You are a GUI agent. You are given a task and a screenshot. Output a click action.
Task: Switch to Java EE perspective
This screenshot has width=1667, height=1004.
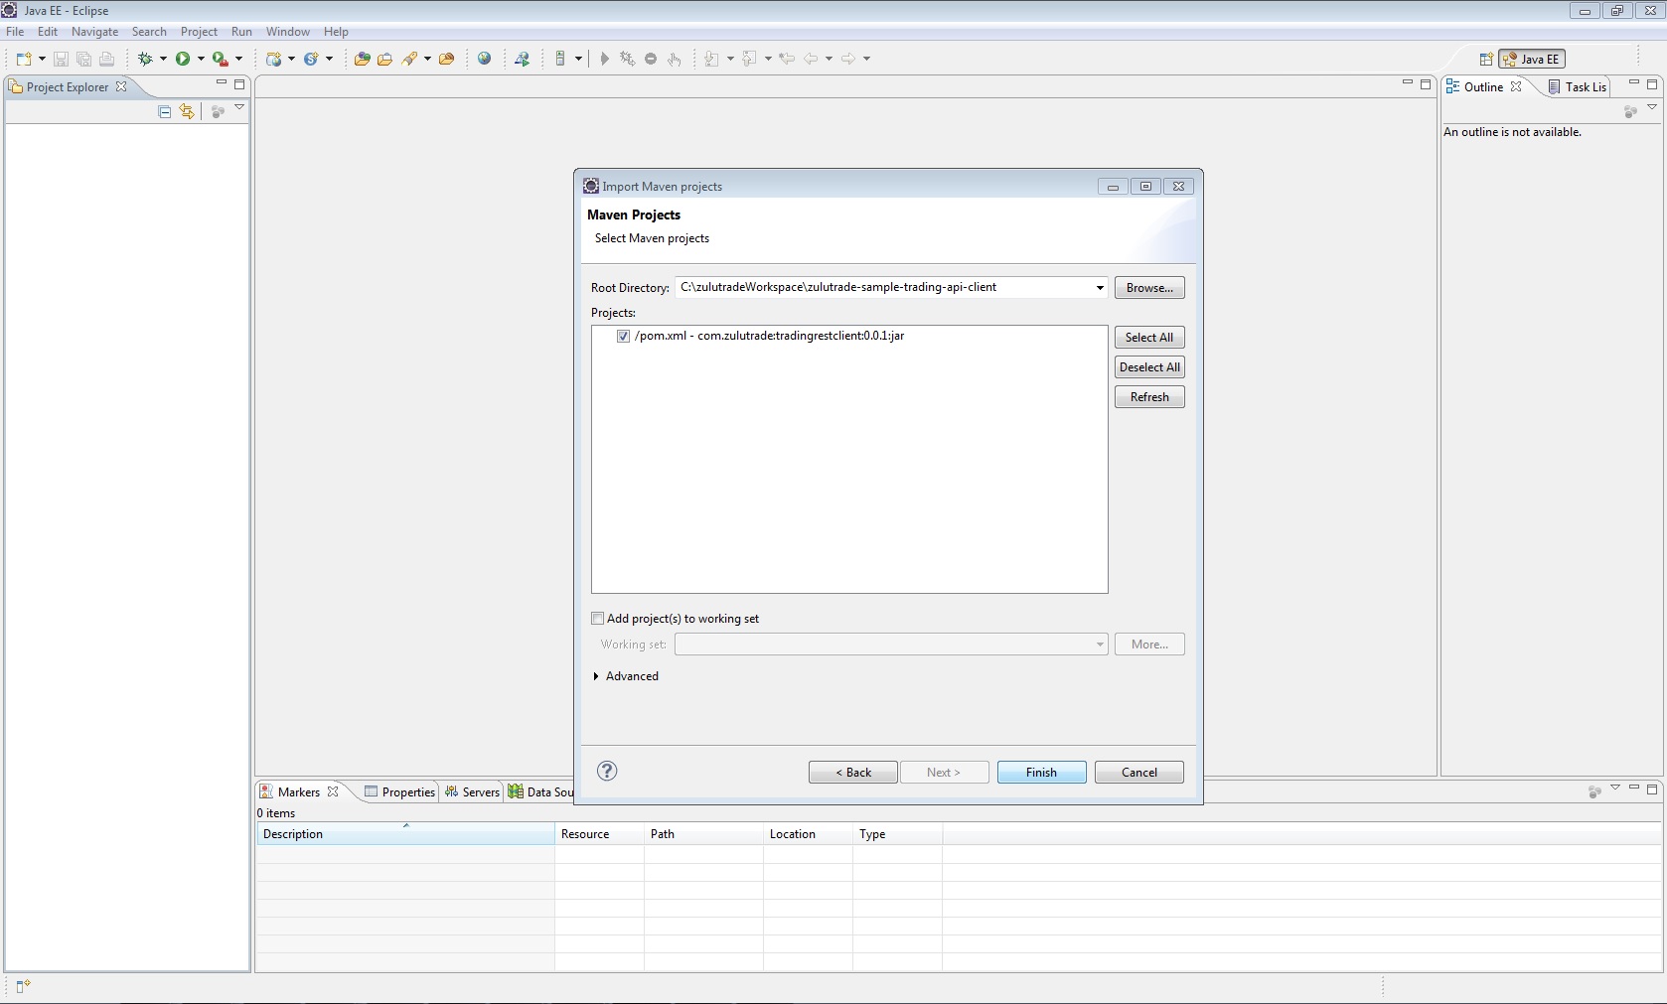tap(1532, 59)
